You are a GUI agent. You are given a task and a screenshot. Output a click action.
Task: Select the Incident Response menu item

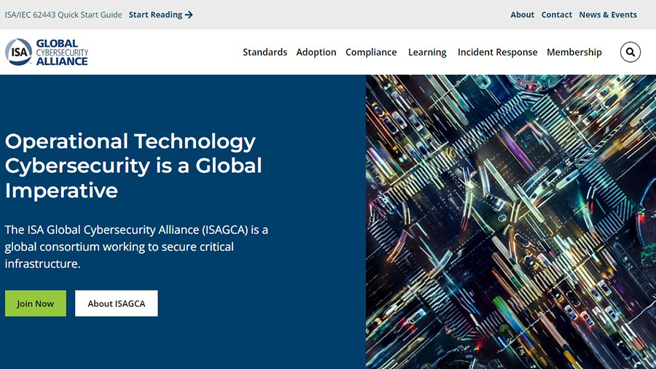pyautogui.click(x=497, y=53)
